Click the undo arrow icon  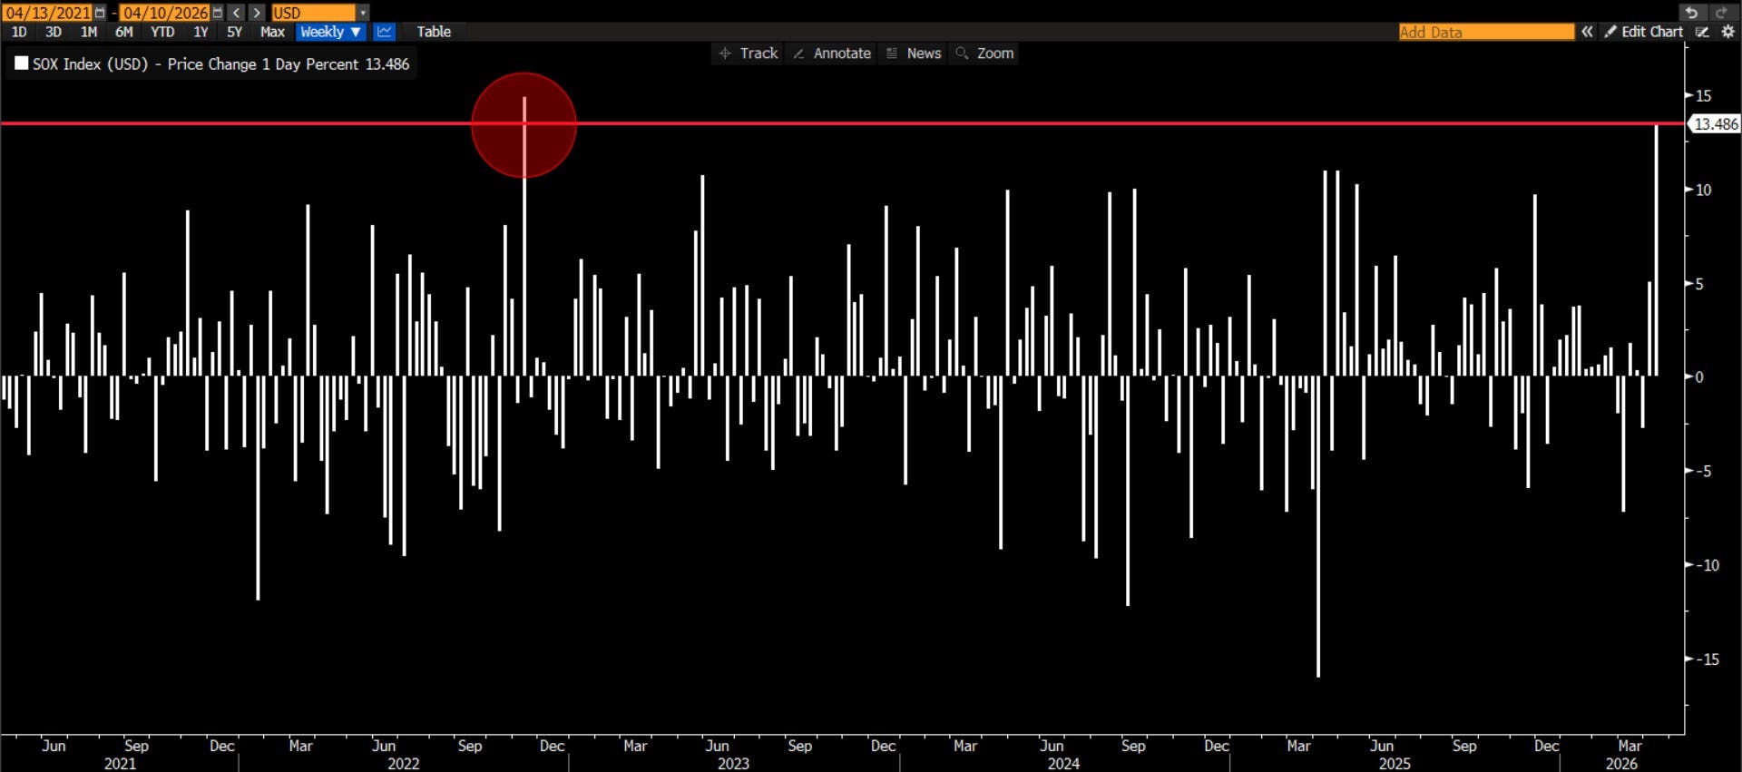pyautogui.click(x=1691, y=13)
